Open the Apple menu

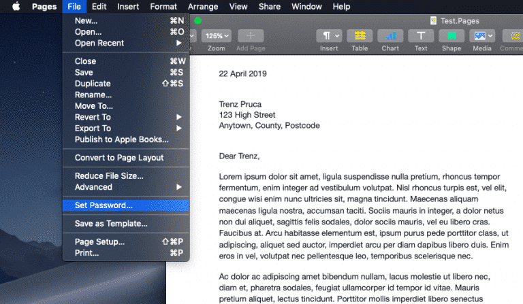click(x=16, y=6)
